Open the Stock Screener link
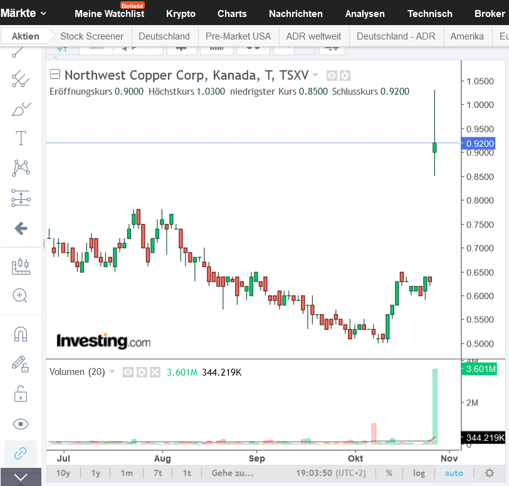This screenshot has width=509, height=486. (92, 36)
